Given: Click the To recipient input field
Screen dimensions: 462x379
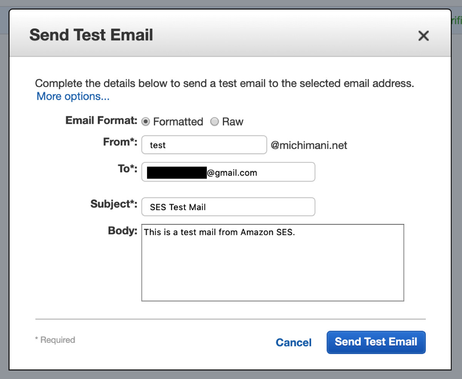Looking at the screenshot, I should (269, 172).
